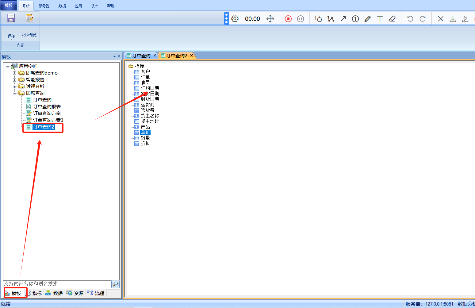Choose the text annotation tool
The height and width of the screenshot is (308, 475).
(x=380, y=19)
